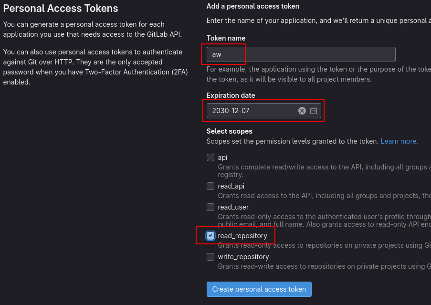Focus the Token name field containing aw
This screenshot has height=305, width=431.
point(301,54)
